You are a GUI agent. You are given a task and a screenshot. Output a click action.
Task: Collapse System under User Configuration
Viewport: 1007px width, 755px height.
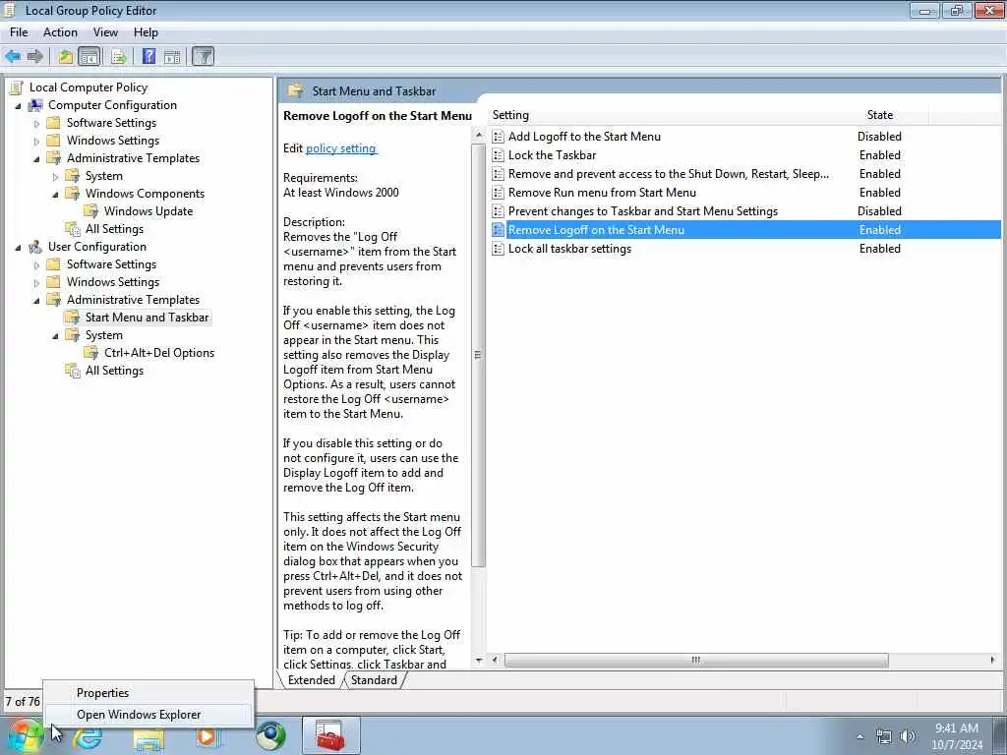point(55,336)
